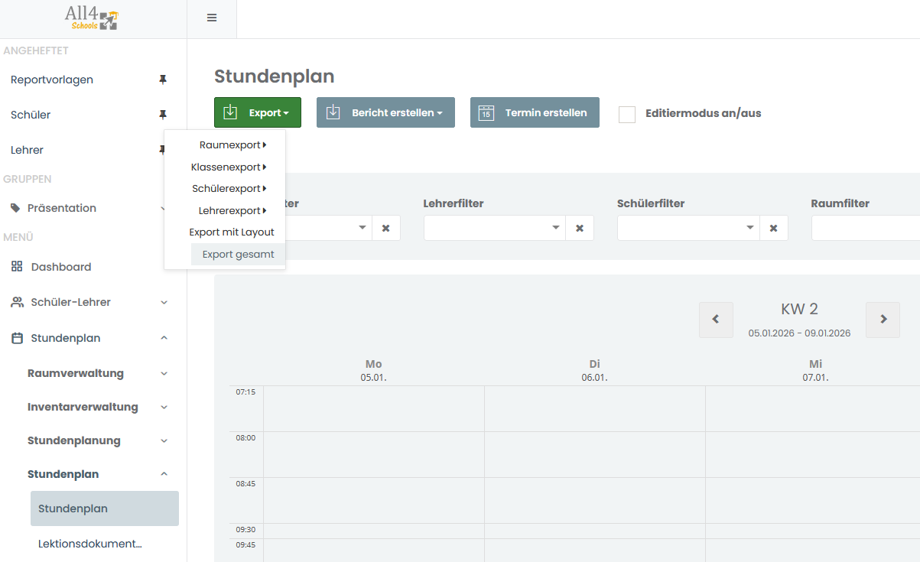Click the Stundenplan calendar icon in sidebar
The height and width of the screenshot is (562, 920).
pos(17,338)
